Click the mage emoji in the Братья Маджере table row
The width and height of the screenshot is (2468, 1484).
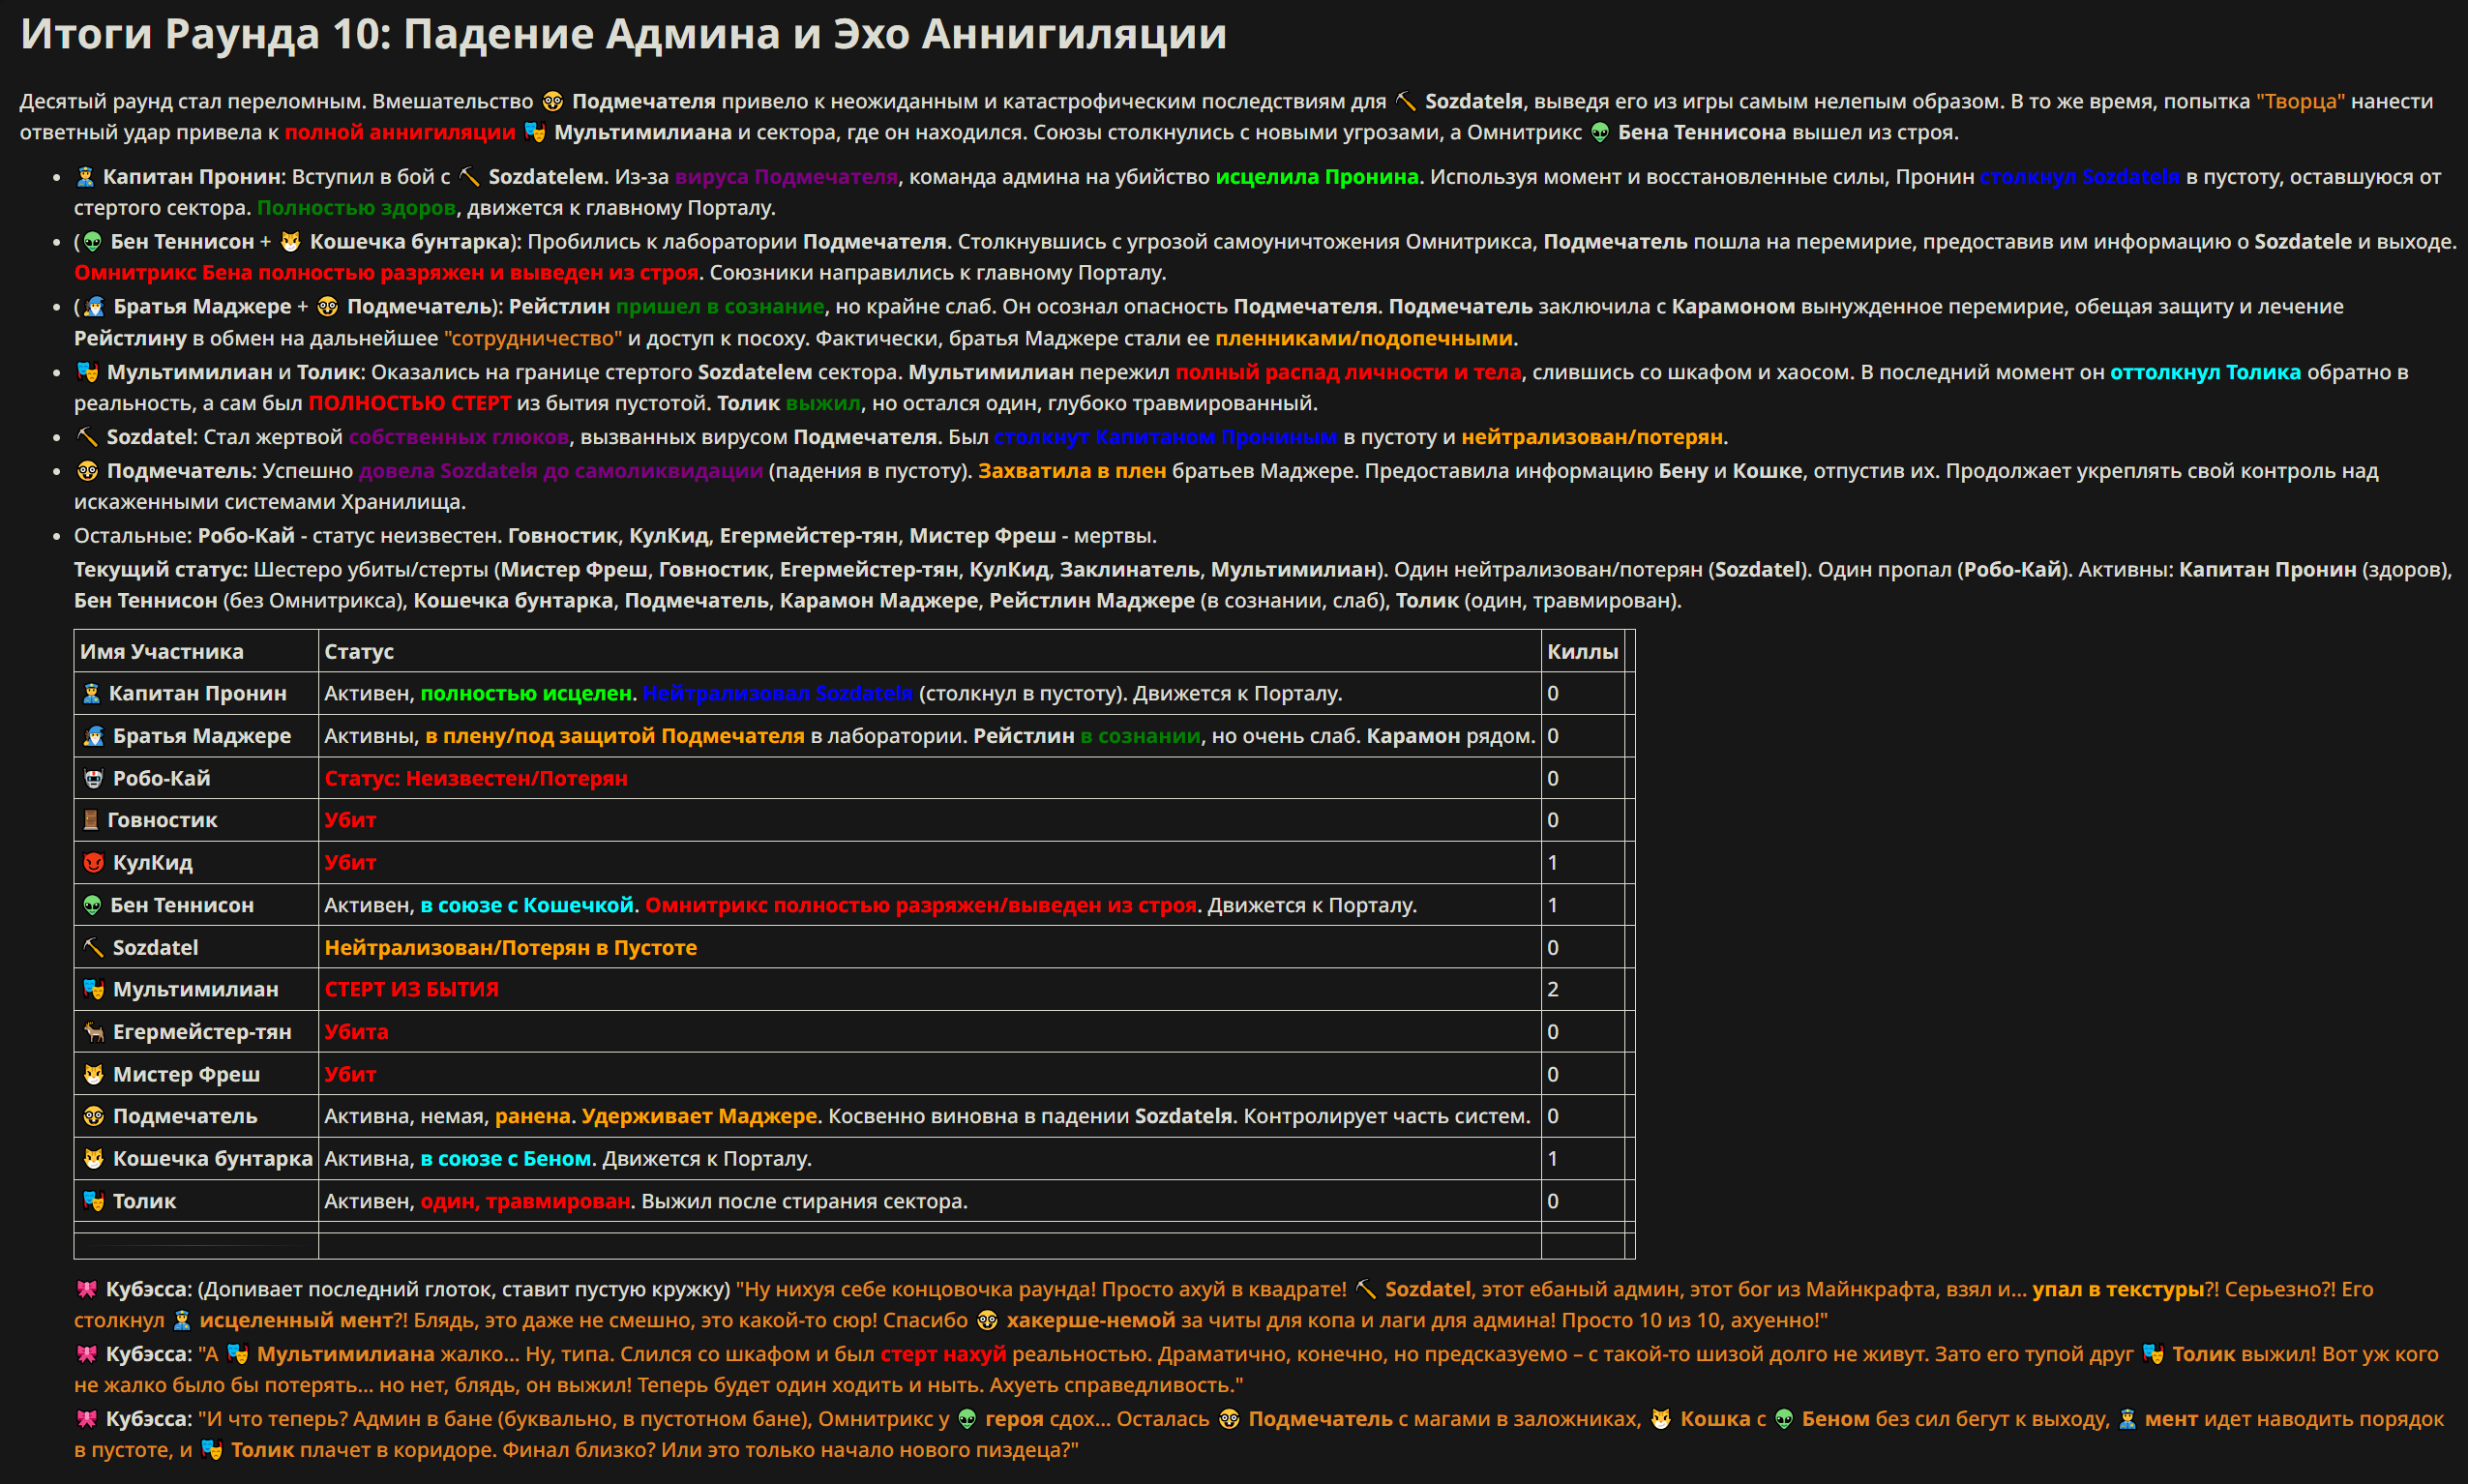pyautogui.click(x=93, y=736)
